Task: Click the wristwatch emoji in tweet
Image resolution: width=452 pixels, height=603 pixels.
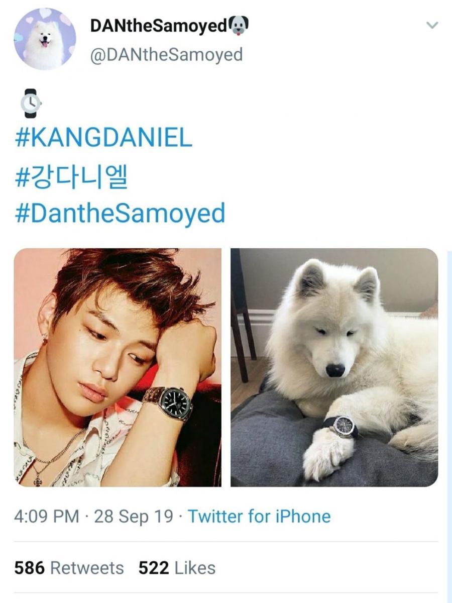Action: tap(31, 103)
